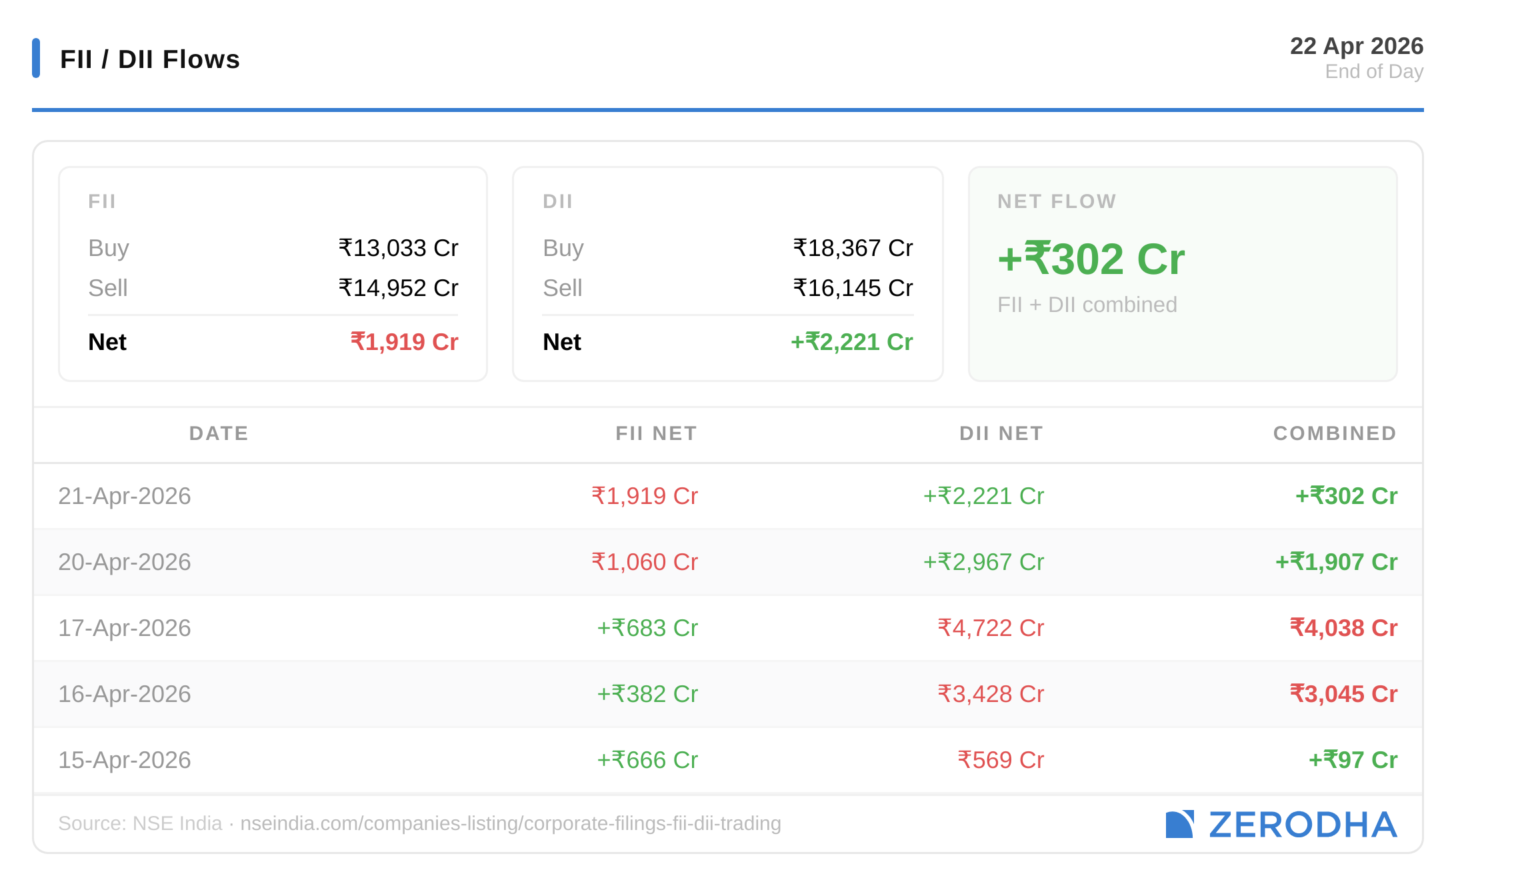This screenshot has width=1520, height=894.
Task: Click the 21-Apr-2026 table row date
Action: (x=125, y=496)
